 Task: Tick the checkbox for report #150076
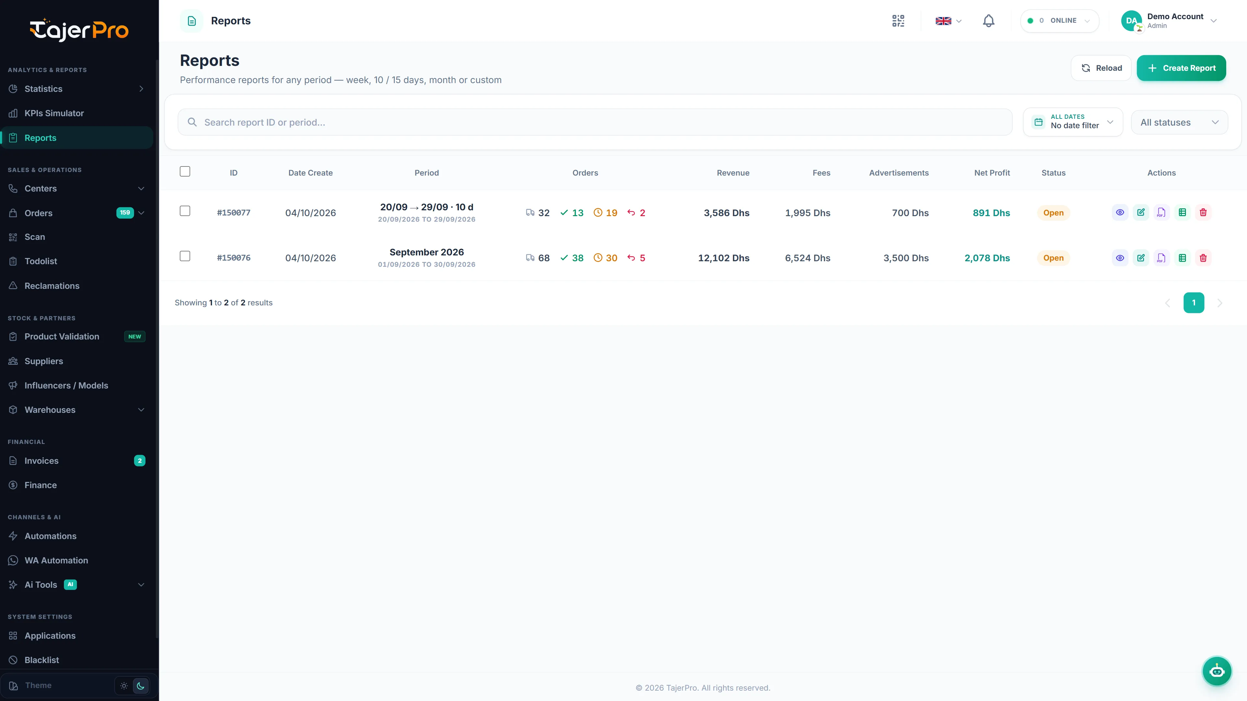coord(185,256)
